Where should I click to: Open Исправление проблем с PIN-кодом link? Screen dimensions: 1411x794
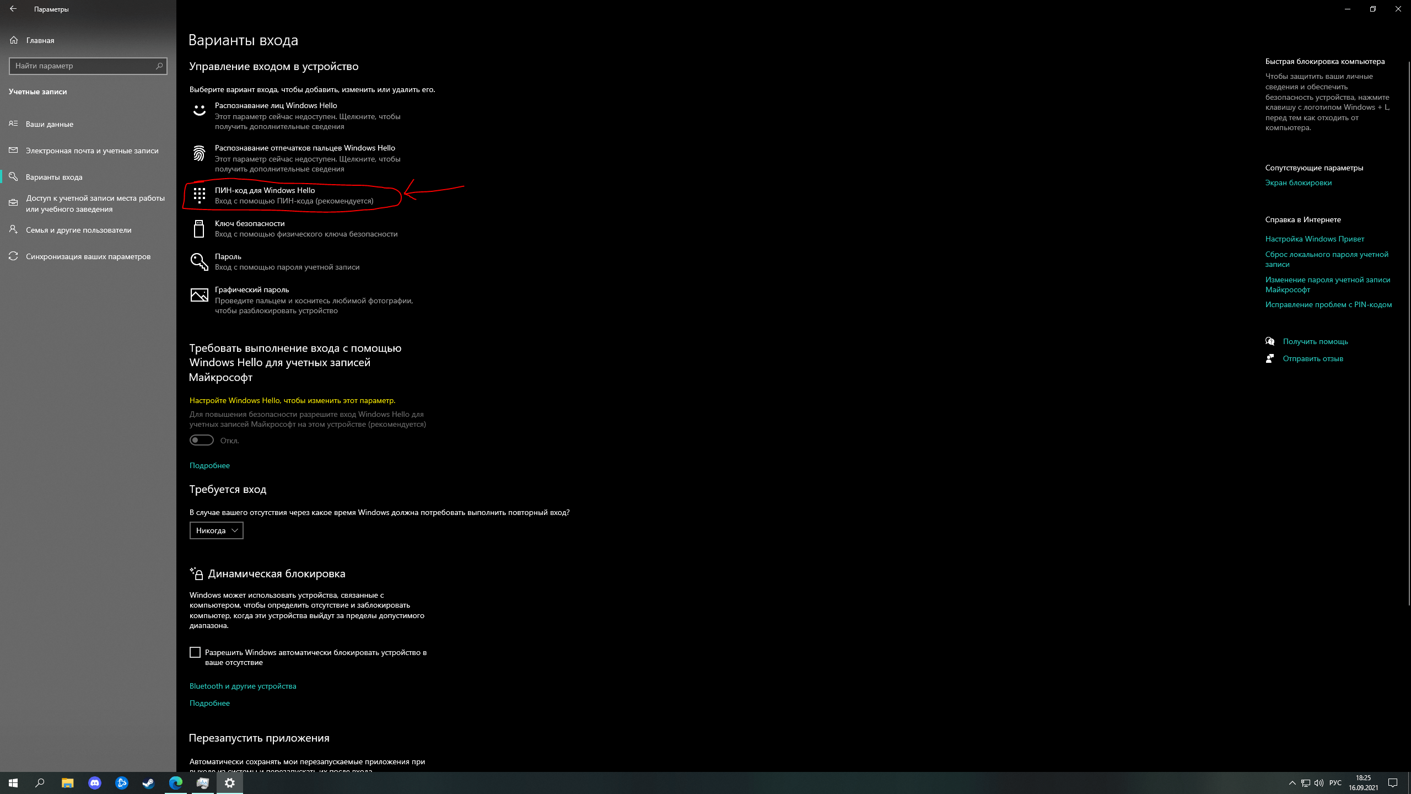tap(1328, 304)
